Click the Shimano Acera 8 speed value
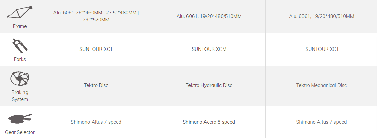Screen dimensions: 377x138 (x=209, y=122)
